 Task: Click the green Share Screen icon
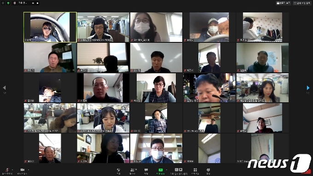[161, 170]
